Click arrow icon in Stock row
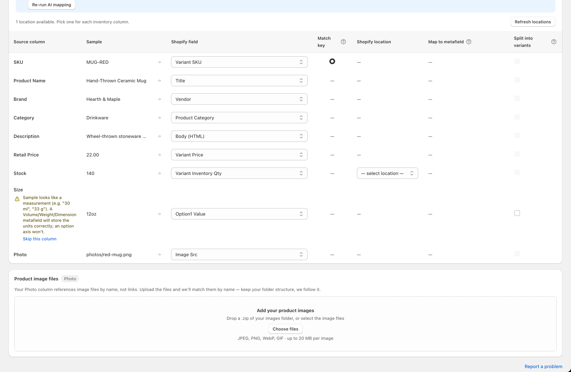The width and height of the screenshot is (571, 372). click(x=159, y=173)
